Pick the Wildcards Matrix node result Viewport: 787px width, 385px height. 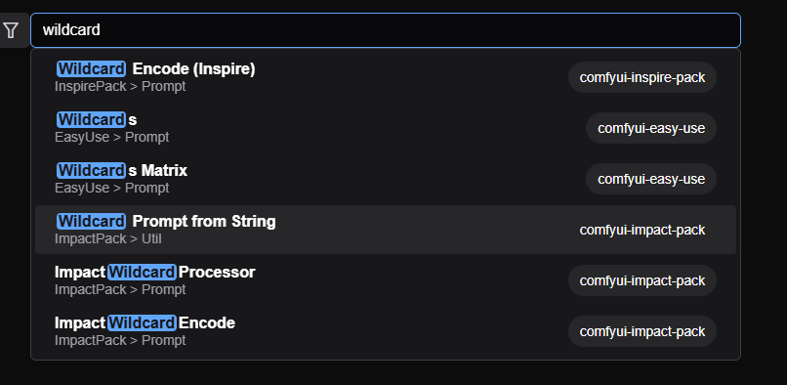click(x=386, y=179)
